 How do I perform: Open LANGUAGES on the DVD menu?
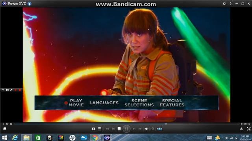[x=104, y=103]
